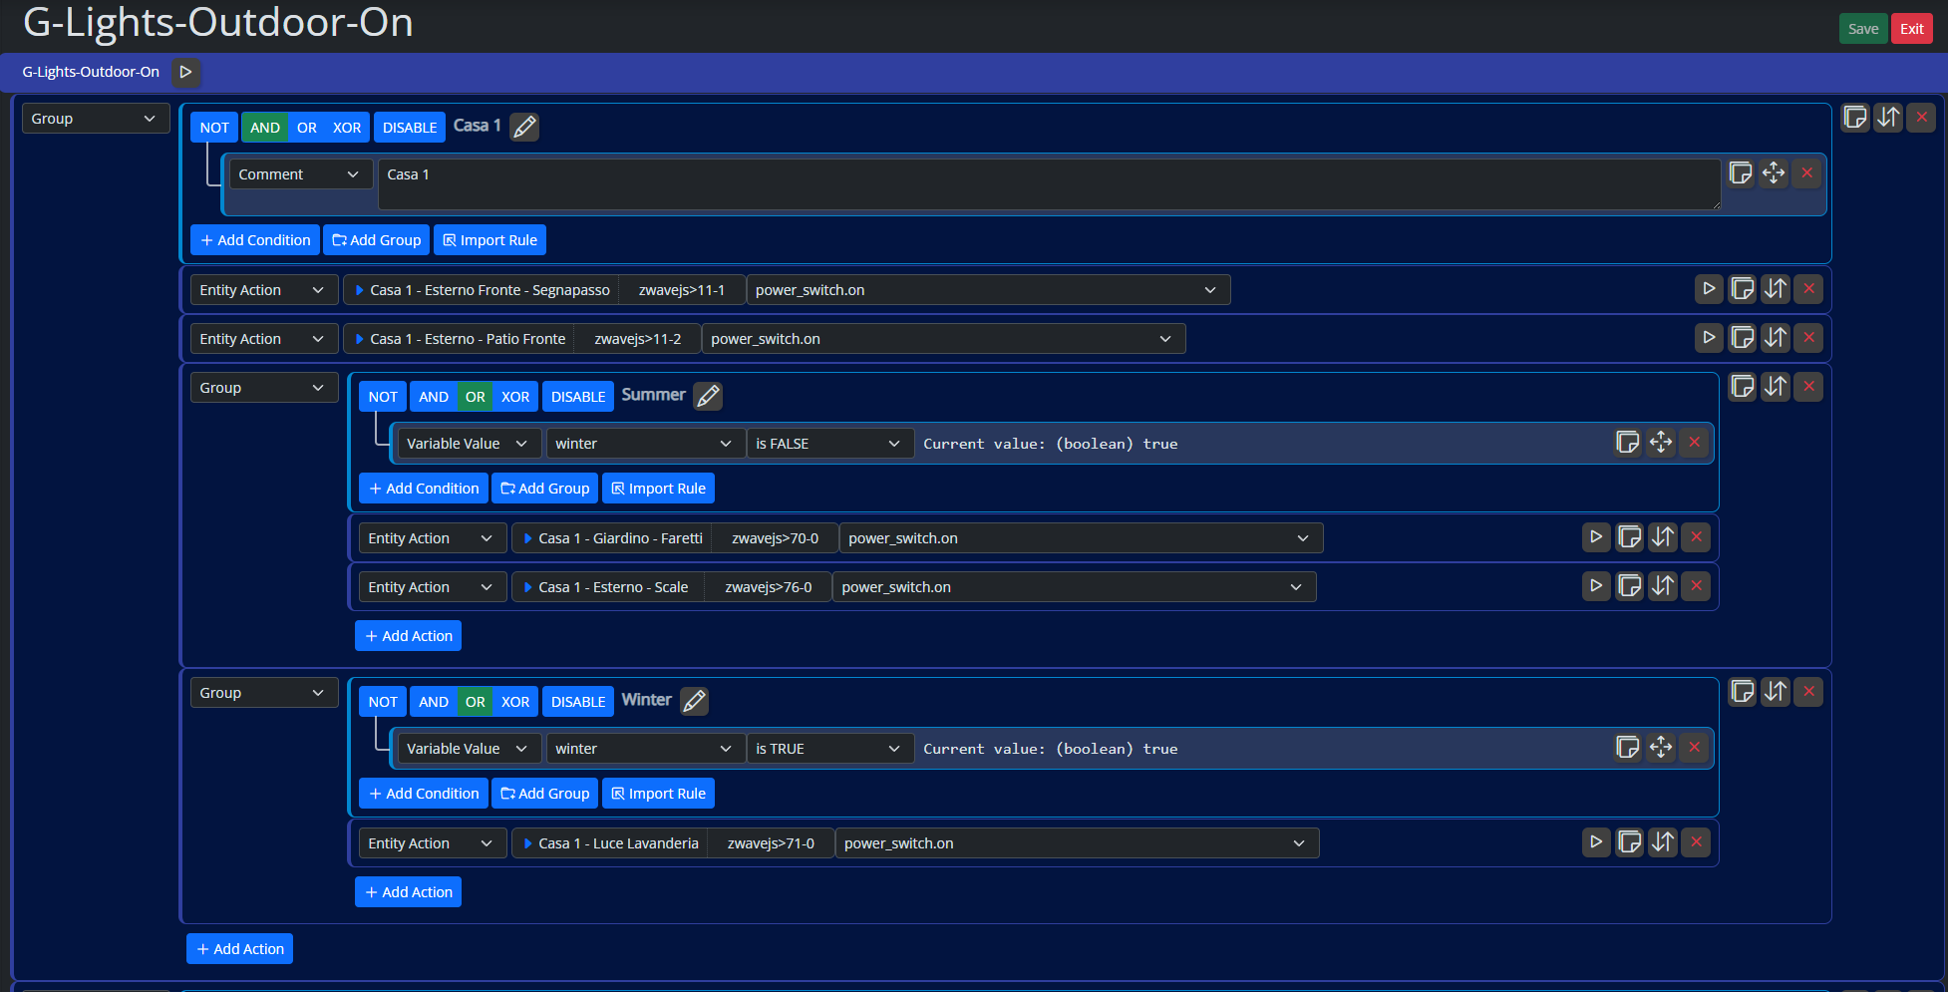Viewport: 1948px width, 992px height.
Task: Switch Summer group operator to AND
Action: tap(433, 397)
